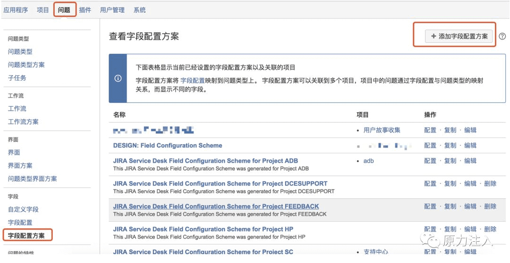Open the scheme for Project HP

tap(203, 229)
